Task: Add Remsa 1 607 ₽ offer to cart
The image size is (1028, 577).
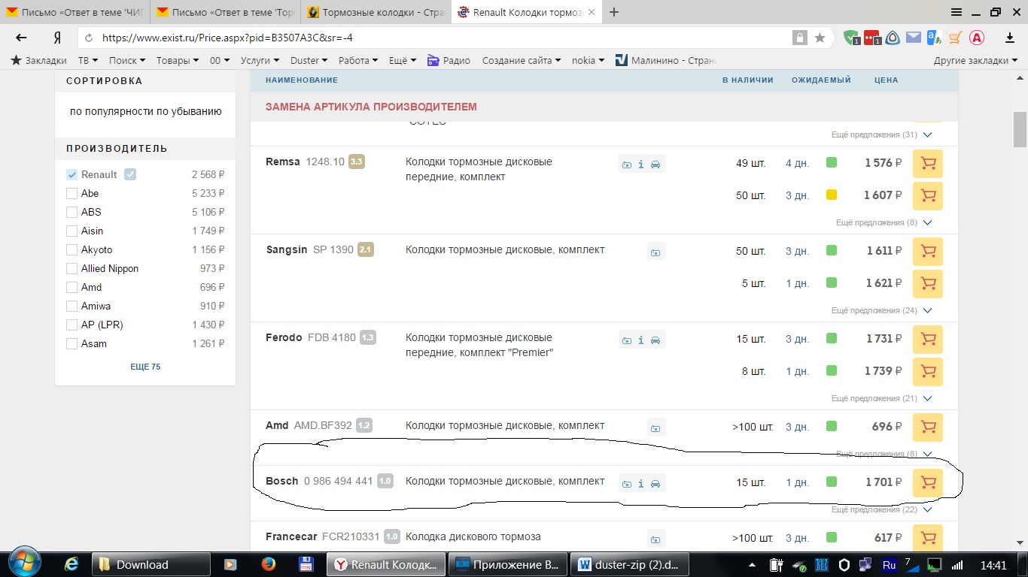Action: [927, 195]
